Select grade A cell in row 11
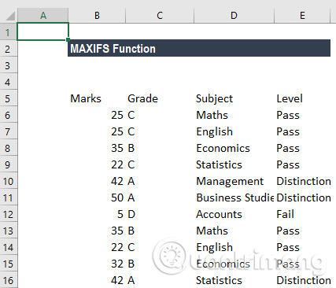The image size is (336, 288). tap(160, 198)
